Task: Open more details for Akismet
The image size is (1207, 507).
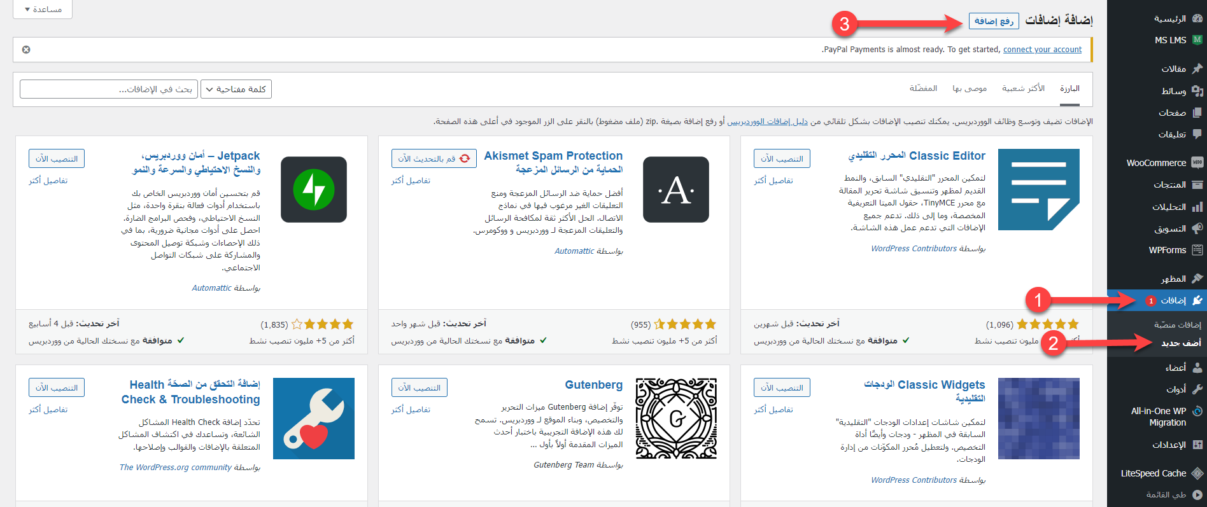Action: pyautogui.click(x=411, y=181)
